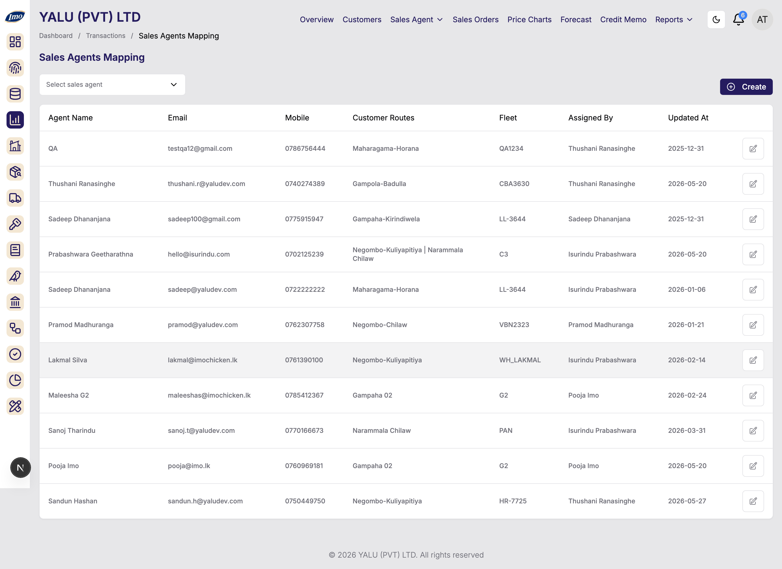Open the dashboard grid icon in sidebar
782x569 pixels.
(x=15, y=42)
